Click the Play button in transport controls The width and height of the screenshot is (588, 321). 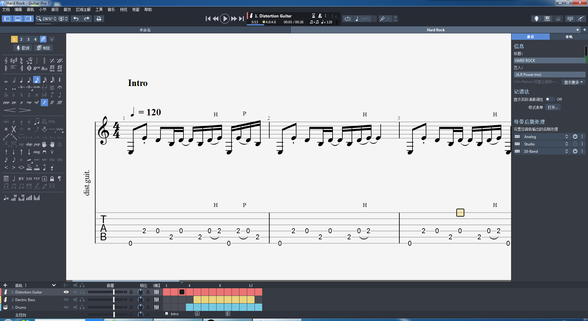[x=224, y=19]
